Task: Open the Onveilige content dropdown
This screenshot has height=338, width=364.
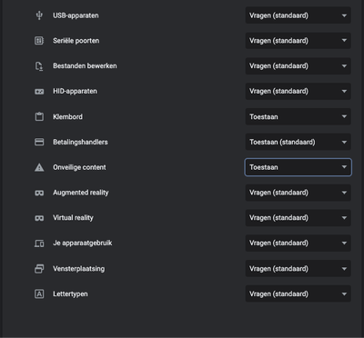Action: click(298, 167)
